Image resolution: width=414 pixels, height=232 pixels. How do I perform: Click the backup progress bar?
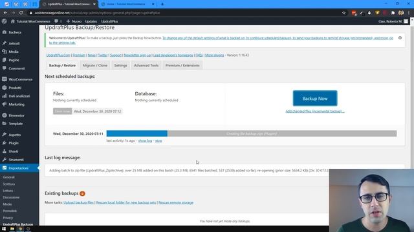(252, 133)
